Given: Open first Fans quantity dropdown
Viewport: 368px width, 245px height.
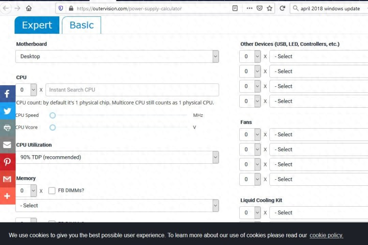Looking at the screenshot, I should tap(250, 135).
